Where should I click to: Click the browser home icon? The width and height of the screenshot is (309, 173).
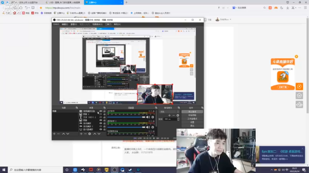pos(21,8)
